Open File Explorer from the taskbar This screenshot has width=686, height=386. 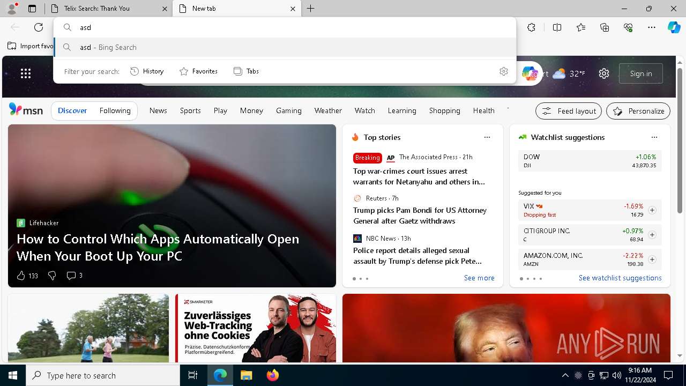click(x=246, y=375)
